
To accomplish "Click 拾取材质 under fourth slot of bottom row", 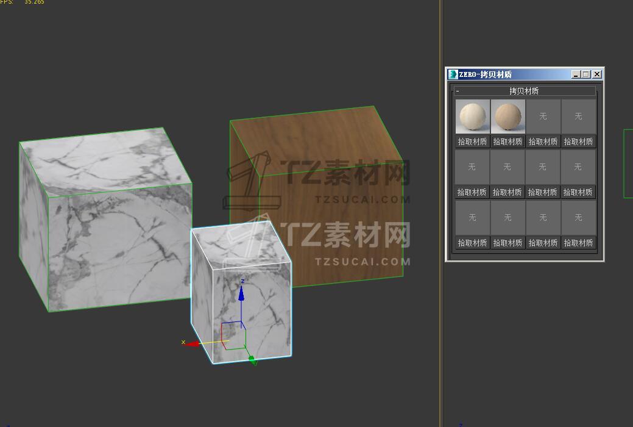I will pyautogui.click(x=579, y=243).
